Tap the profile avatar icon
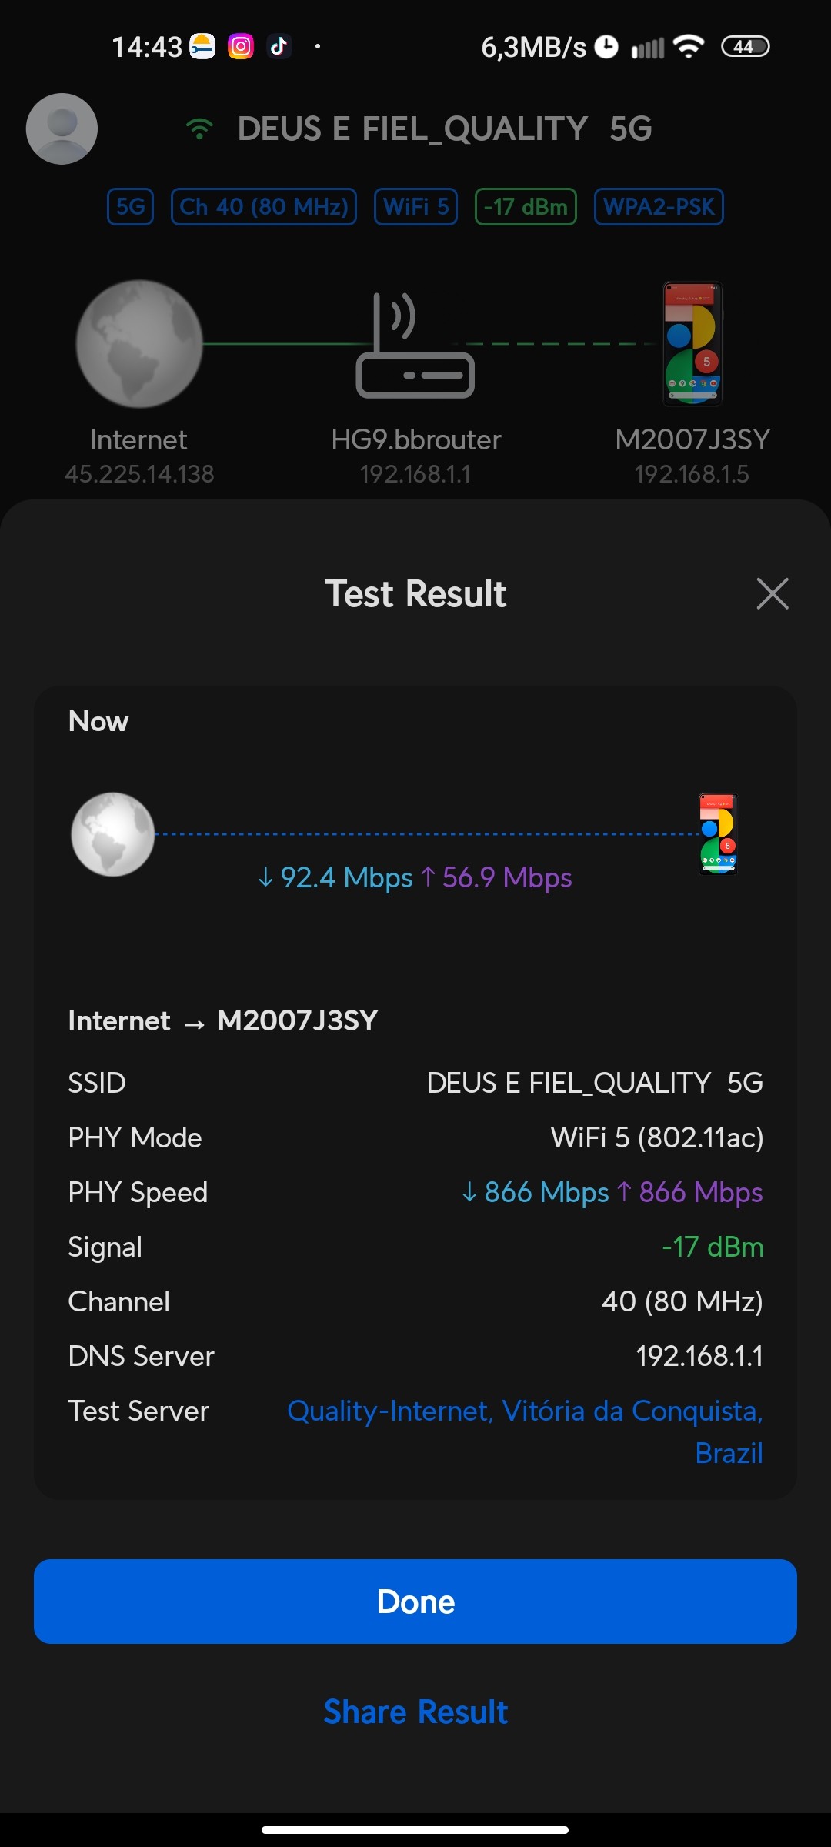 coord(62,129)
